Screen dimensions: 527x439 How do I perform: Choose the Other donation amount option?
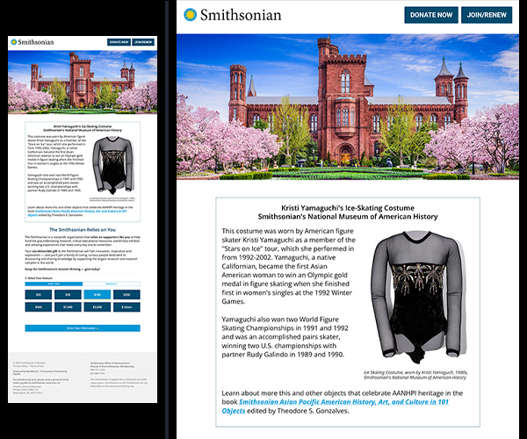[x=126, y=307]
